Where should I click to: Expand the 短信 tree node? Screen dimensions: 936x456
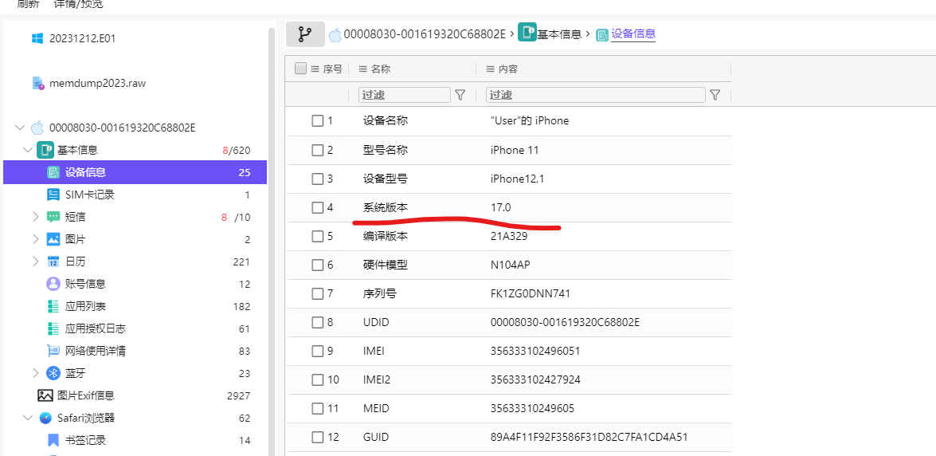coord(35,217)
